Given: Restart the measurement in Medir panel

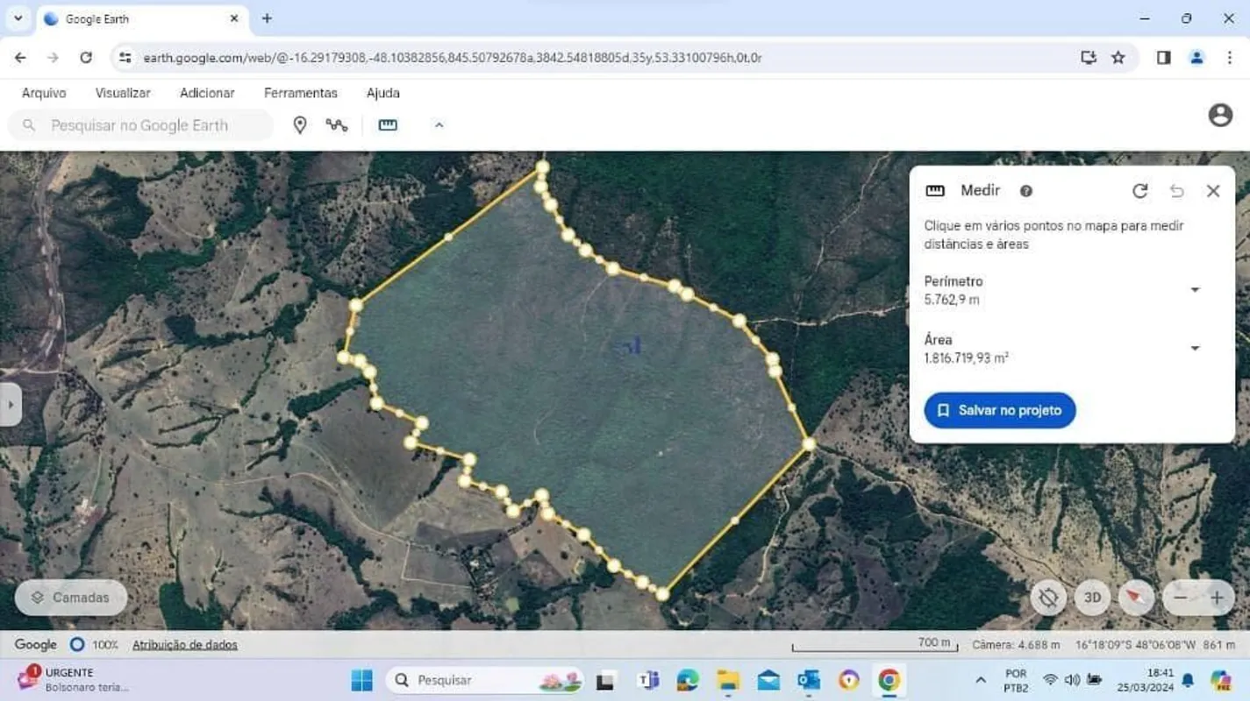Looking at the screenshot, I should click(1139, 191).
